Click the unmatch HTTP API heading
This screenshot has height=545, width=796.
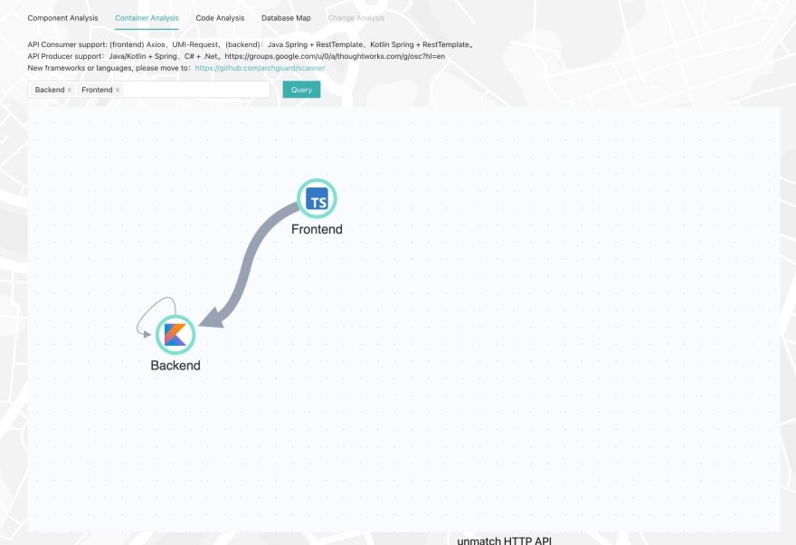tap(504, 540)
